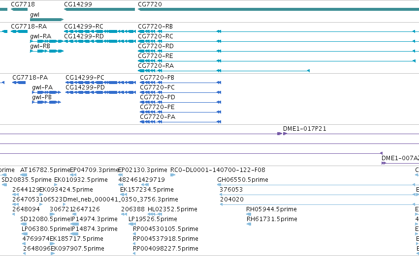Click the EK010932.5prime label
This screenshot has width=419, height=256.
[x=81, y=180]
